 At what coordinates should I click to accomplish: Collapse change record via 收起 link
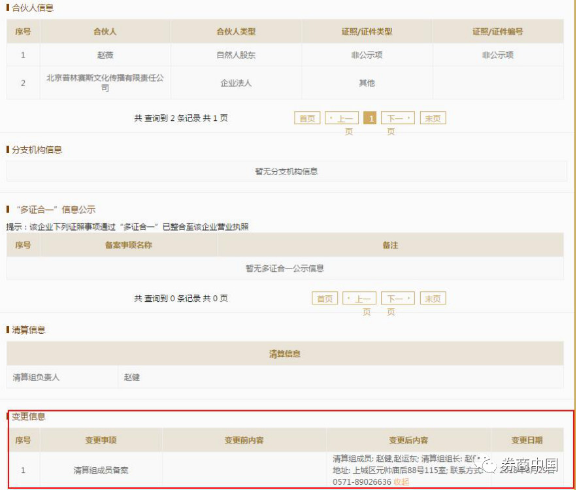(401, 482)
